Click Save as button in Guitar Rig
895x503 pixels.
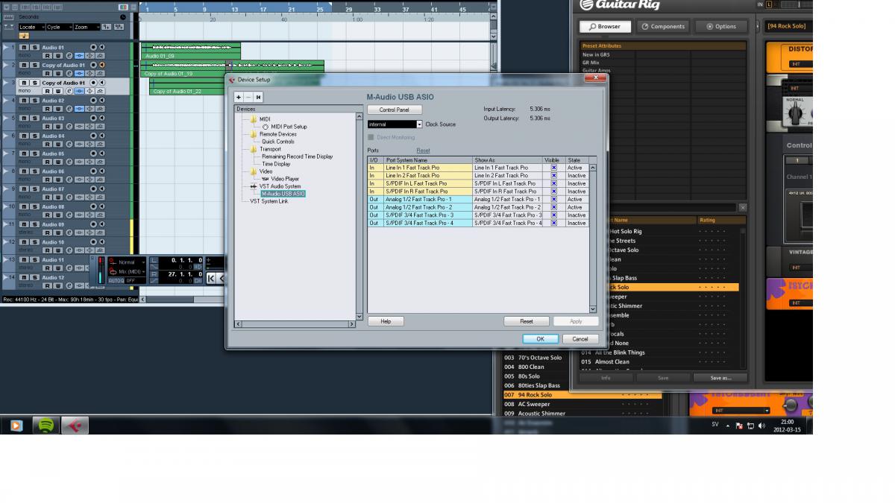point(720,378)
